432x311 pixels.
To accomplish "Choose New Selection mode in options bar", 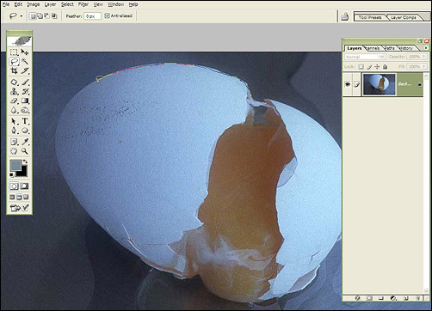I will tap(33, 16).
